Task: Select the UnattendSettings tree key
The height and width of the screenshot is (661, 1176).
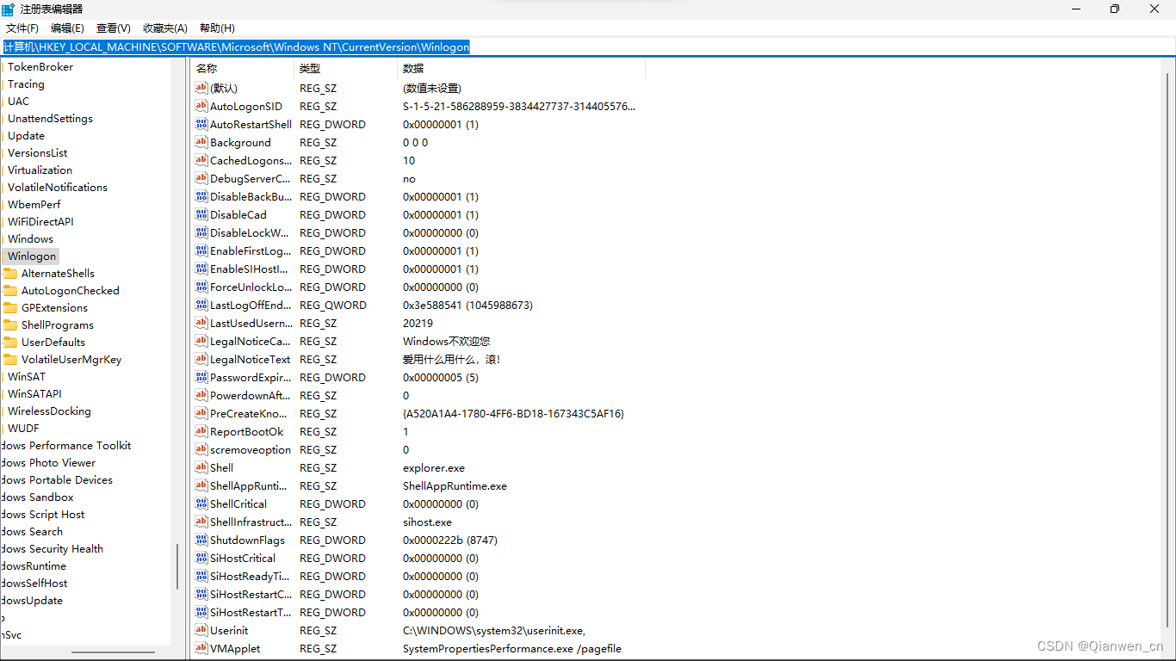Action: (x=50, y=119)
